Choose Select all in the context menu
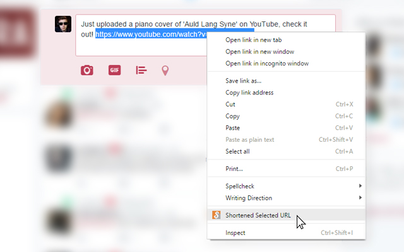 [286, 151]
